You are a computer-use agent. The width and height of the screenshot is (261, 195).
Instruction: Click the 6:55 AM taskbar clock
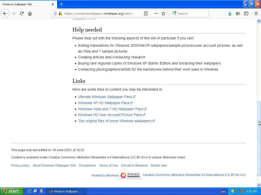252,191
